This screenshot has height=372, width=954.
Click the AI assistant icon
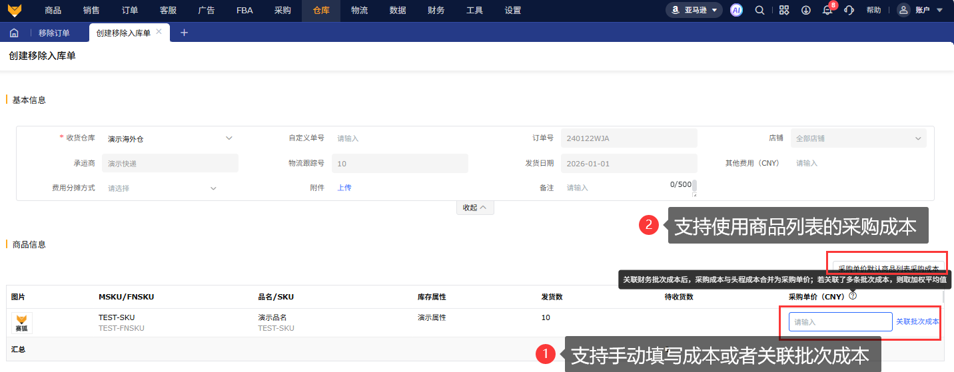click(x=736, y=10)
